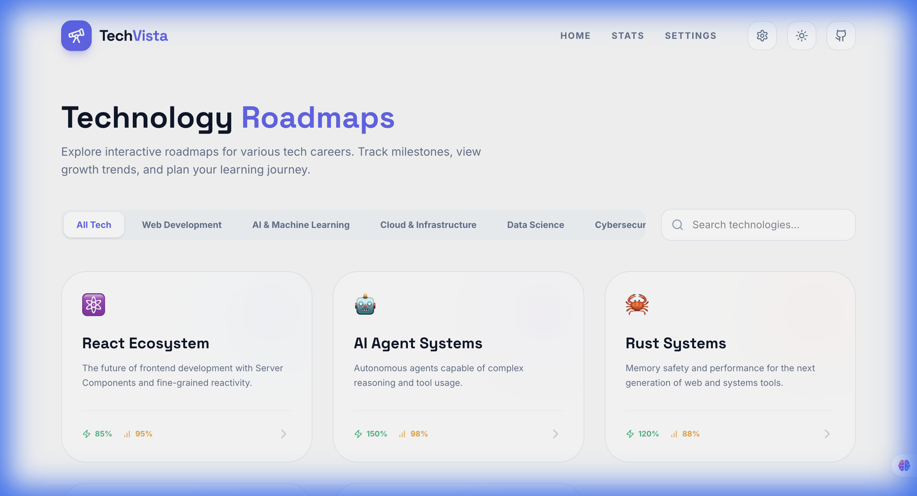Image resolution: width=917 pixels, height=496 pixels.
Task: Click the crab icon on Rust Systems card
Action: pos(637,304)
